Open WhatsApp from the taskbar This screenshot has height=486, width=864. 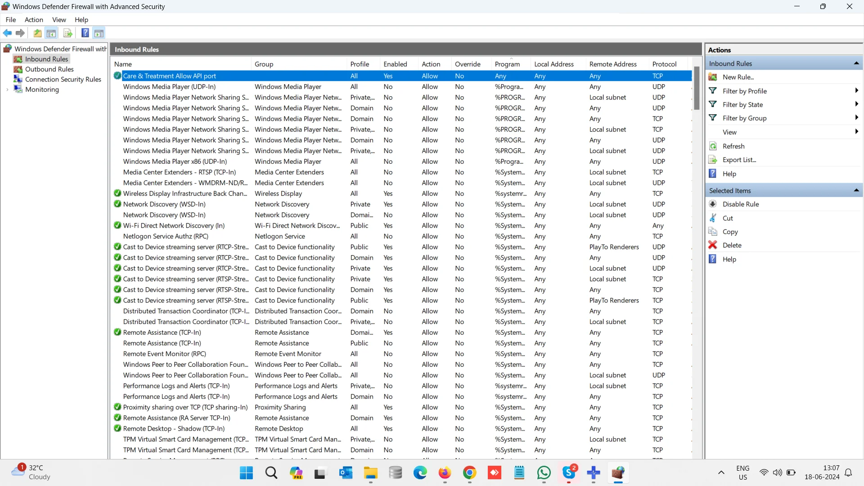(x=544, y=473)
